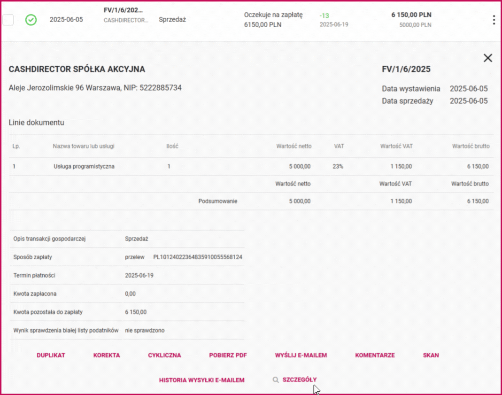Click the 23% VAT rate cell

tap(338, 166)
